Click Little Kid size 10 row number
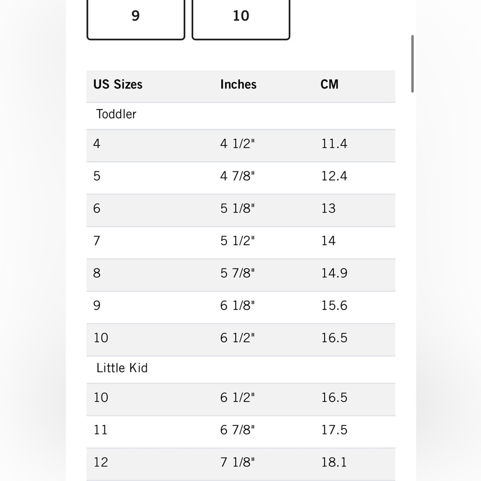Image resolution: width=481 pixels, height=481 pixels. 101,398
